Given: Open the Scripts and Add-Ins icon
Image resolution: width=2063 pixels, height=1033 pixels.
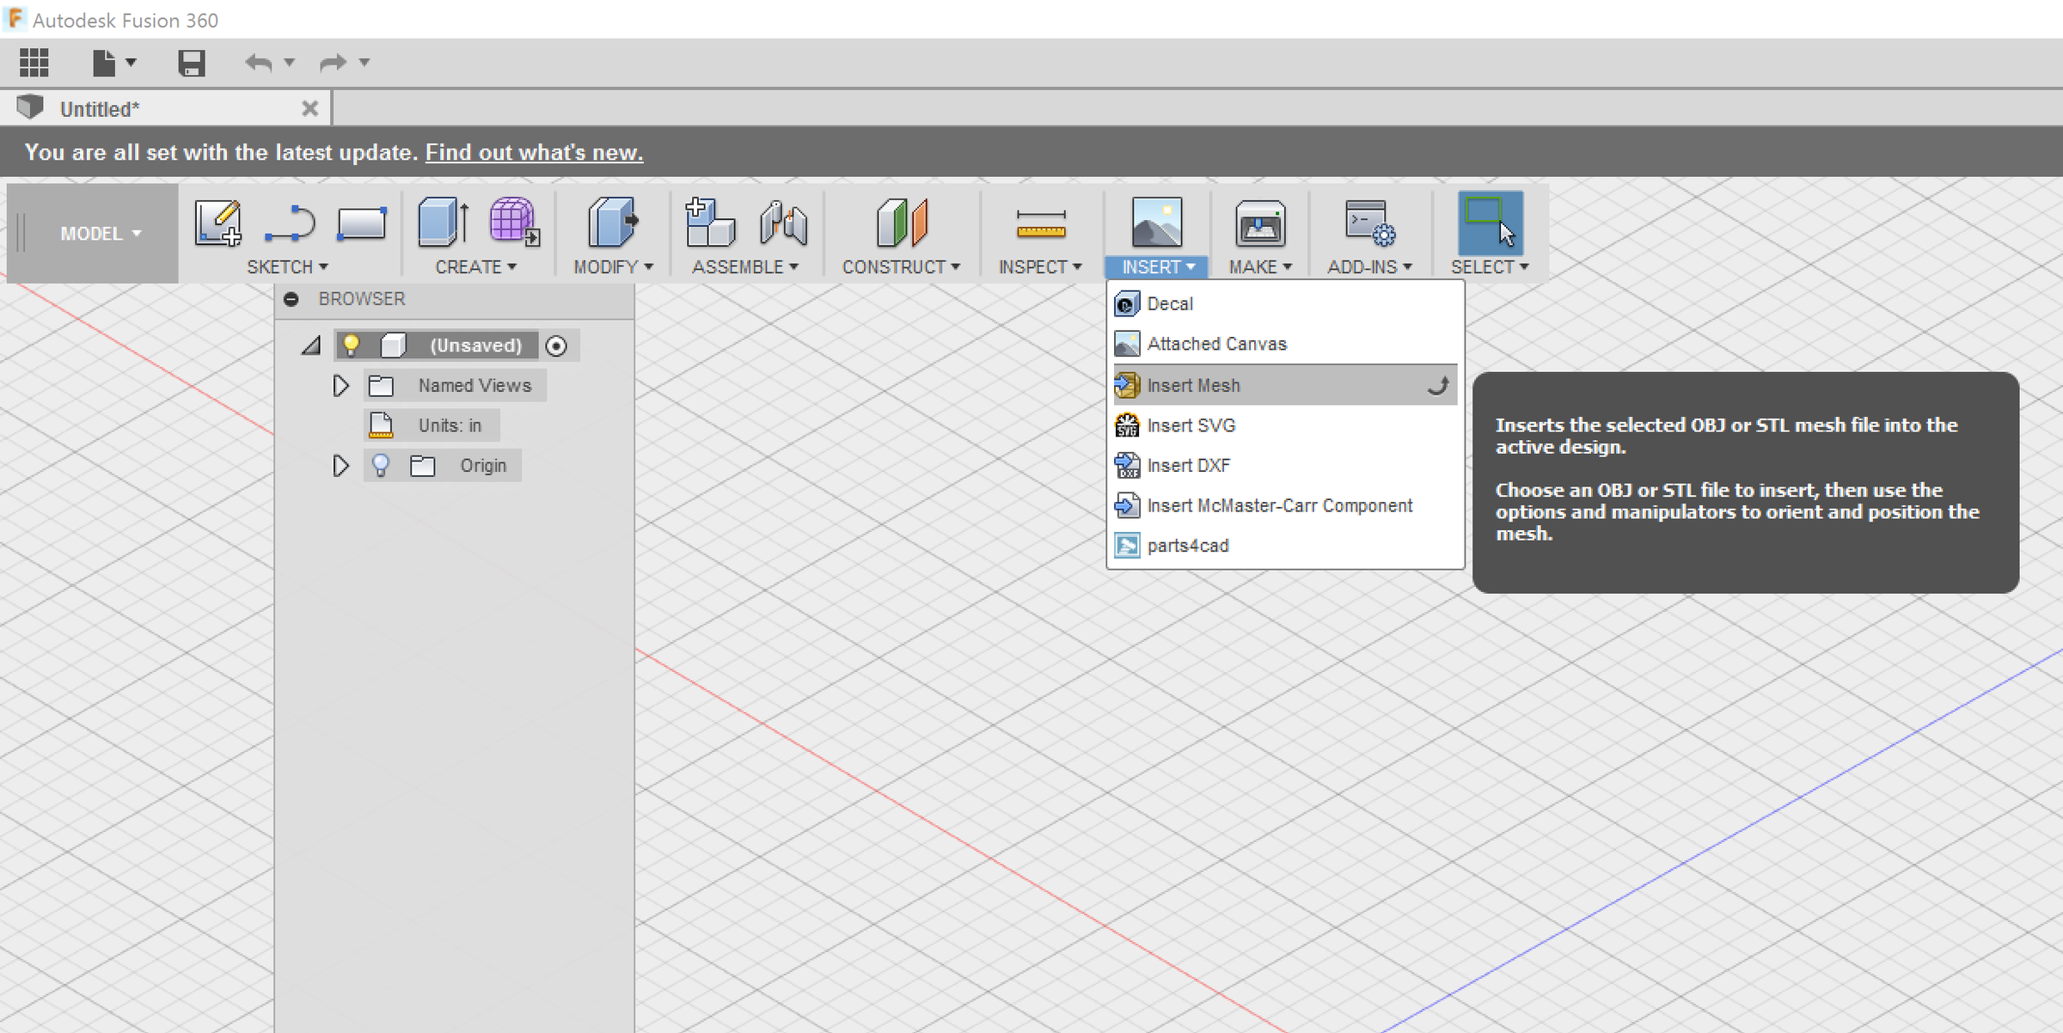Looking at the screenshot, I should click(x=1367, y=225).
